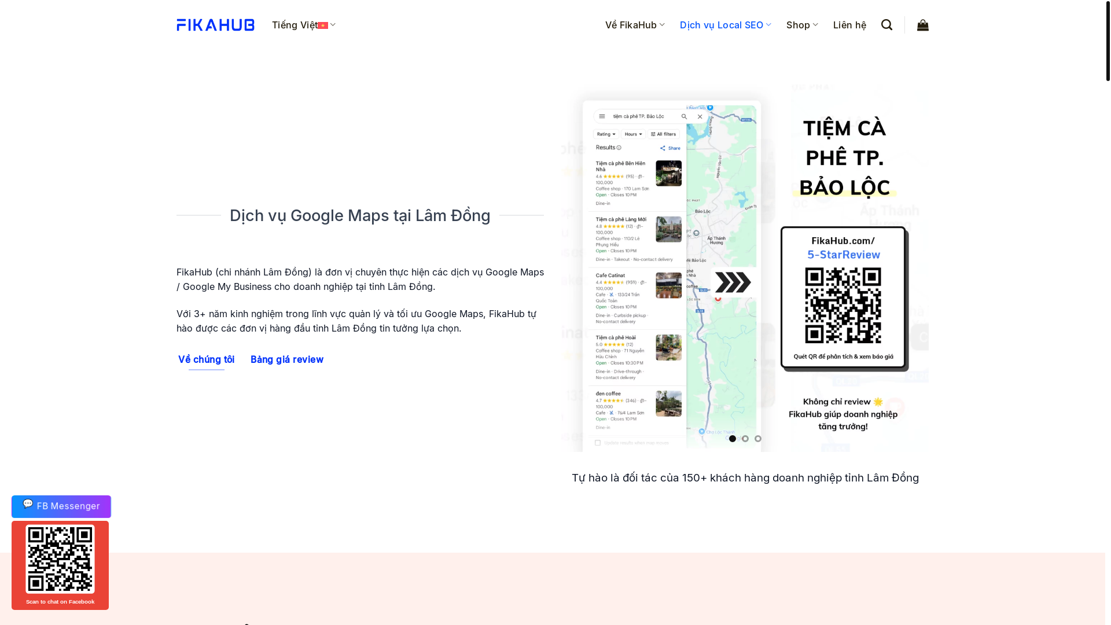Click the FB Messenger button
Image resolution: width=1111 pixels, height=625 pixels.
(61, 506)
